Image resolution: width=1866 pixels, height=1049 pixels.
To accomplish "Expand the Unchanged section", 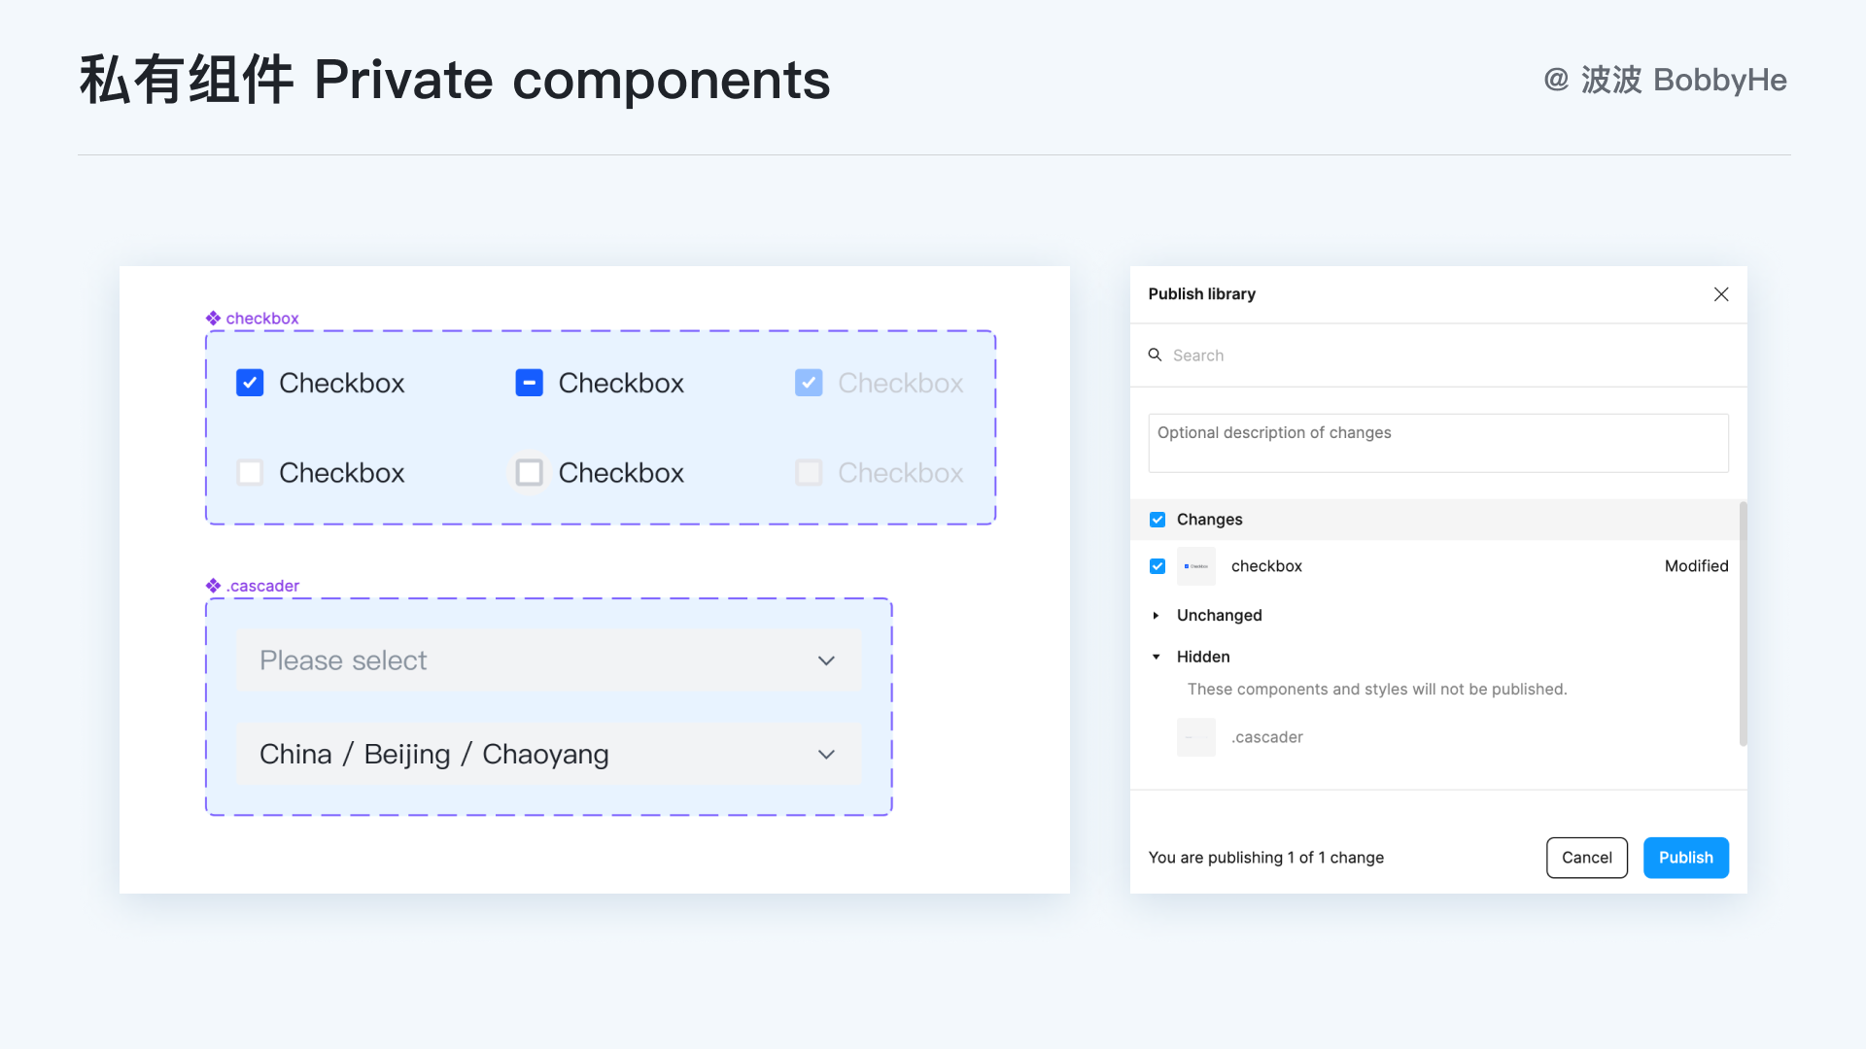I will click(1157, 616).
